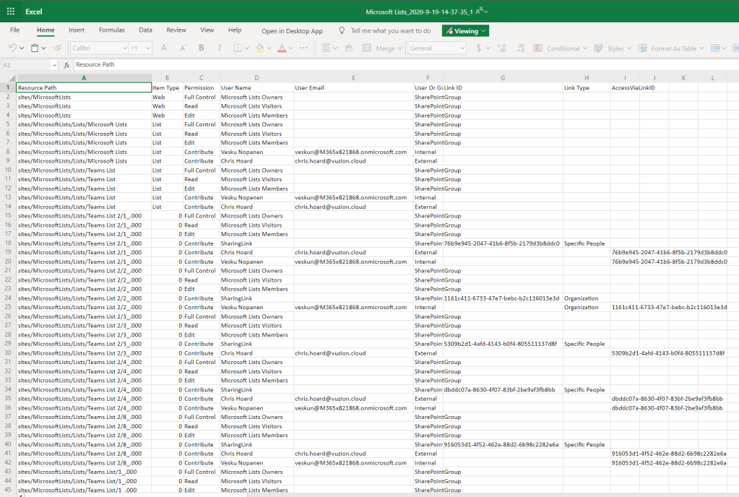Click Open in Desktop App
Viewport: 739px width, 497px height.
pyautogui.click(x=292, y=31)
